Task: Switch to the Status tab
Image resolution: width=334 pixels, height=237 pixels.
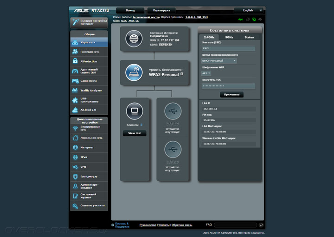Action: click(x=249, y=37)
